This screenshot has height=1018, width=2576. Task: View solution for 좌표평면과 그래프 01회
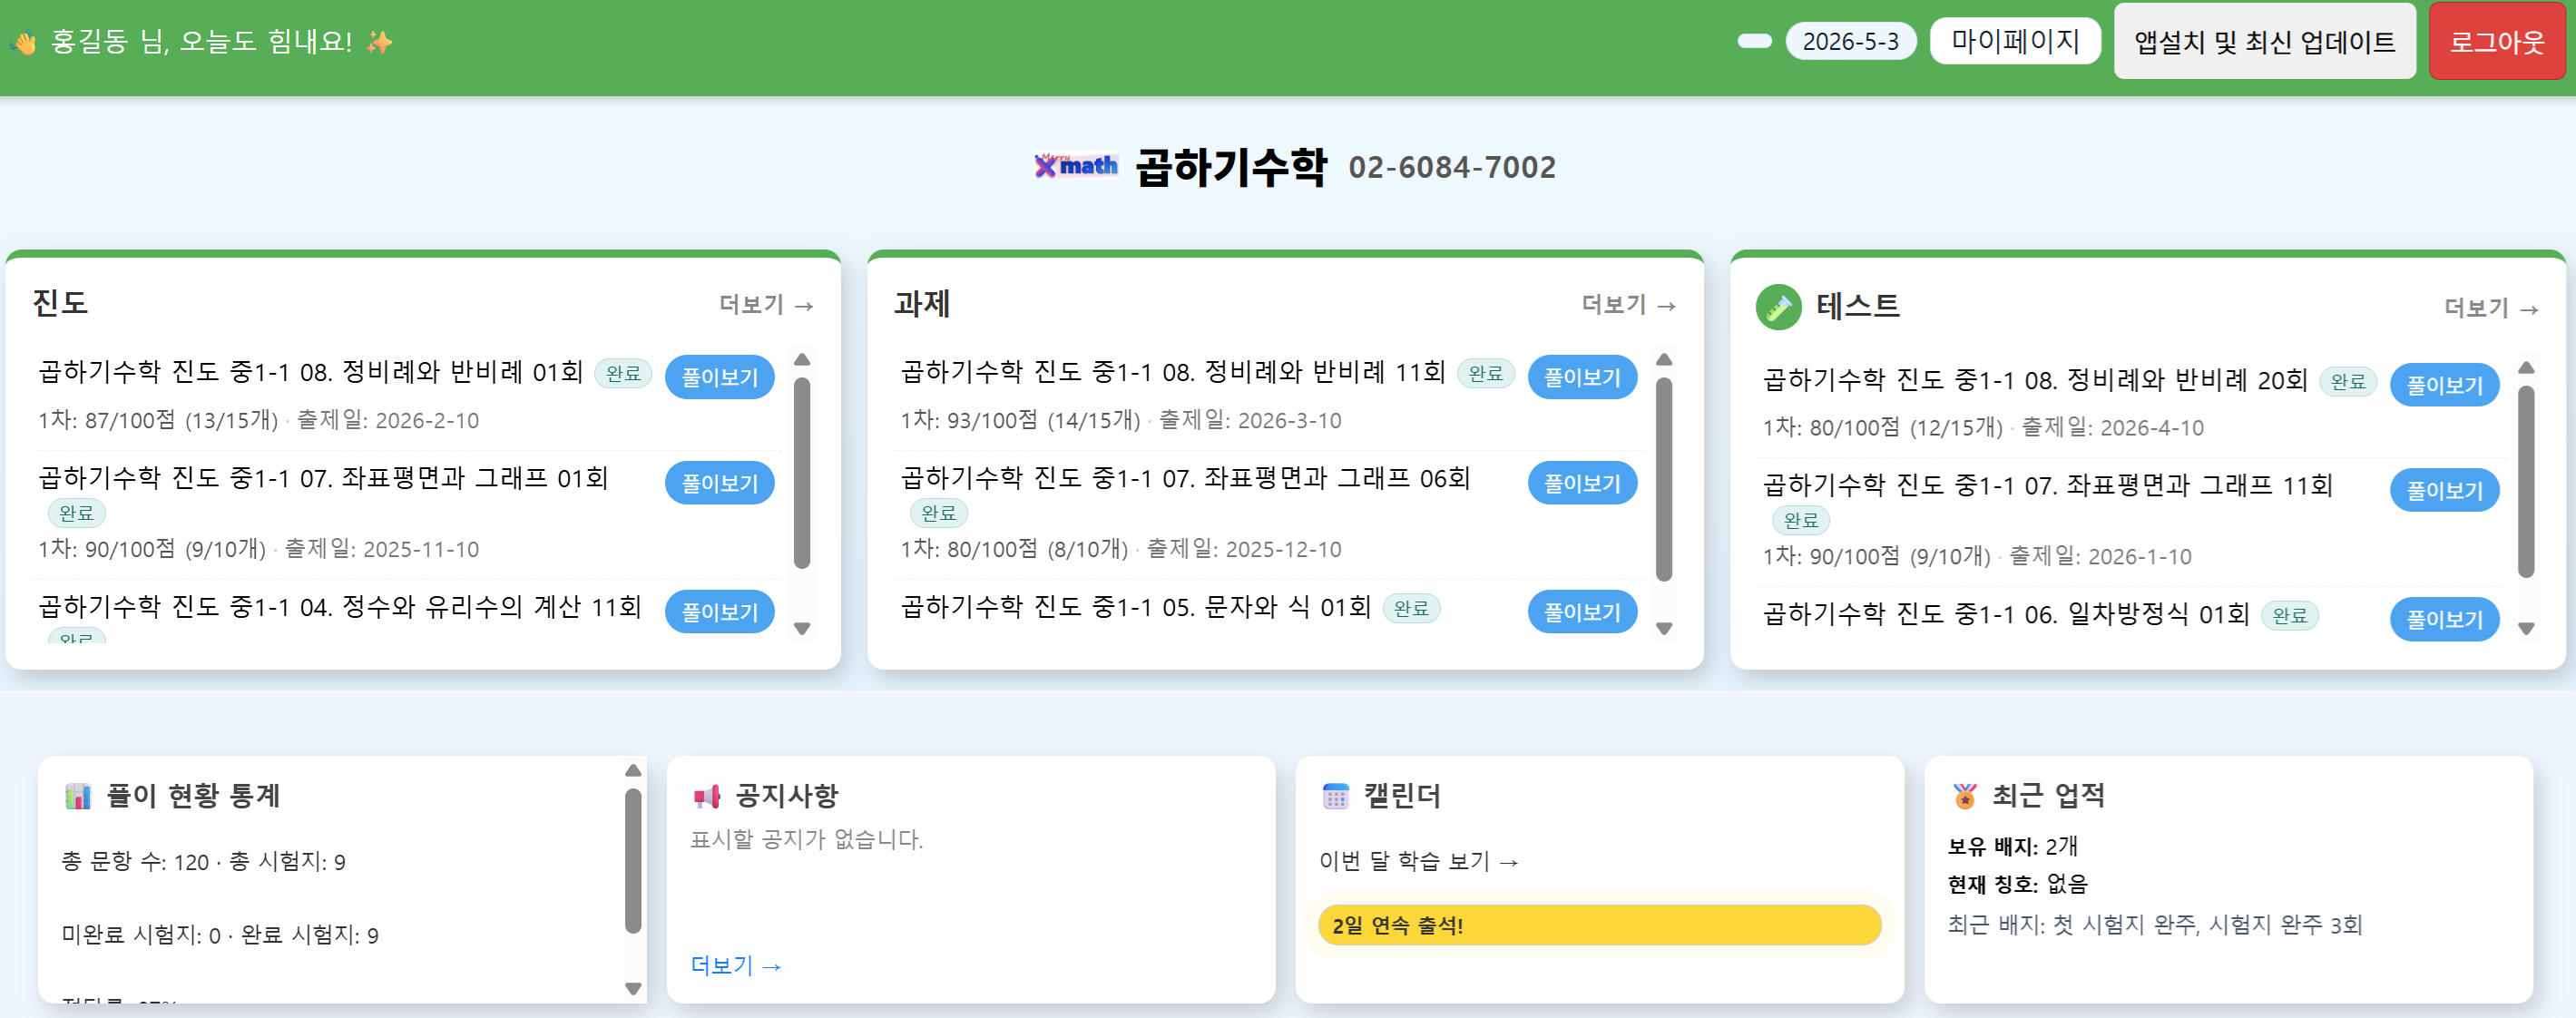pos(719,483)
